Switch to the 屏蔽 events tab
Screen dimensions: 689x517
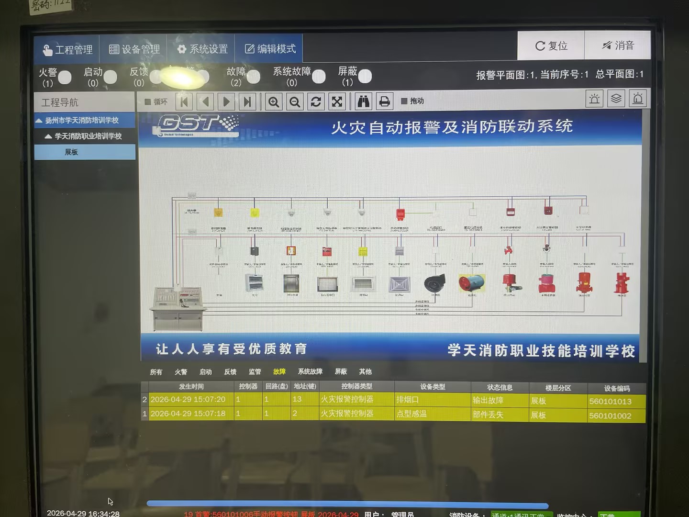341,371
